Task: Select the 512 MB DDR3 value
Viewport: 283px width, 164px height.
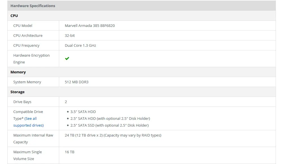Action: tap(77, 82)
